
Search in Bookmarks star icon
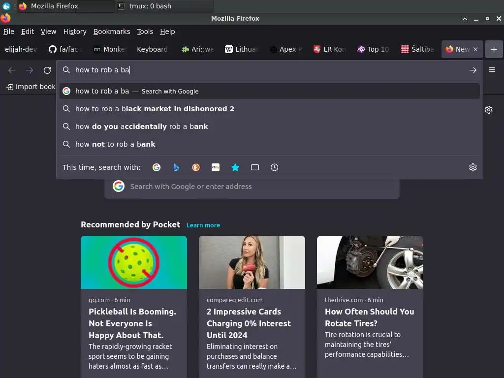click(235, 167)
